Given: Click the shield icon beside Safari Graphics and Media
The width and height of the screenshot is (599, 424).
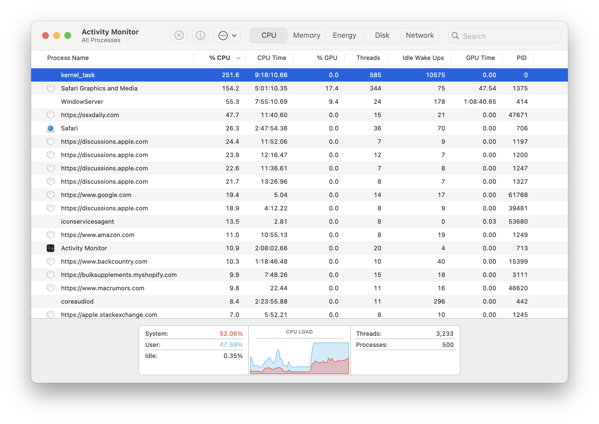Looking at the screenshot, I should pos(51,88).
